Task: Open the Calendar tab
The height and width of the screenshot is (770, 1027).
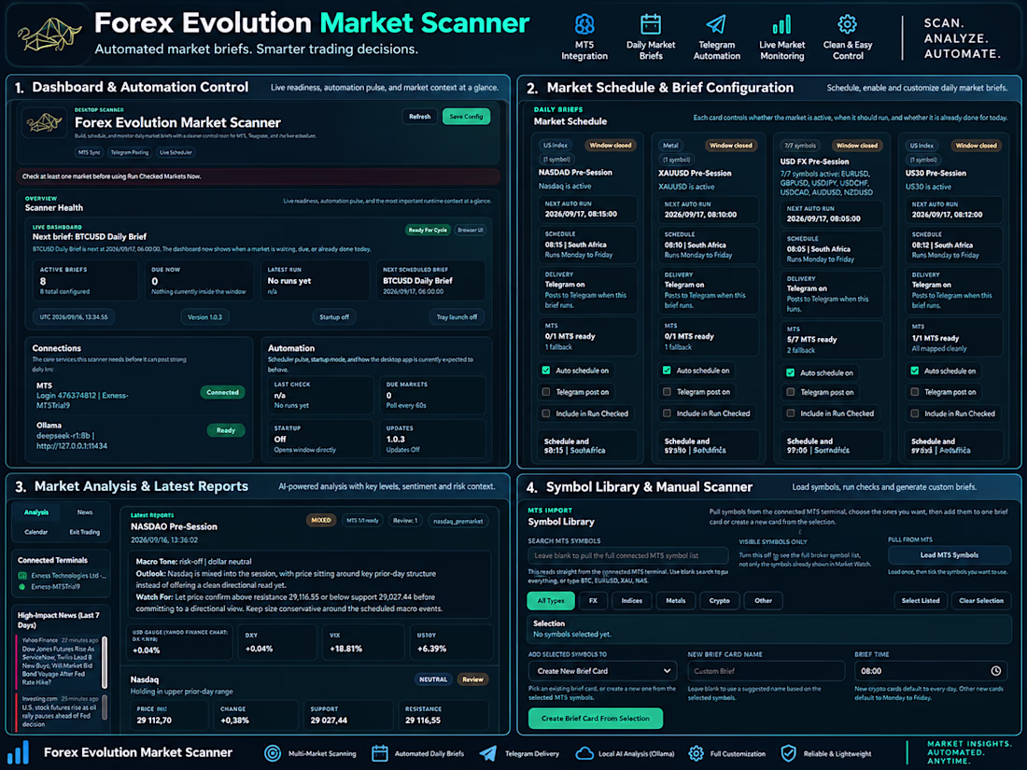Action: (x=36, y=532)
